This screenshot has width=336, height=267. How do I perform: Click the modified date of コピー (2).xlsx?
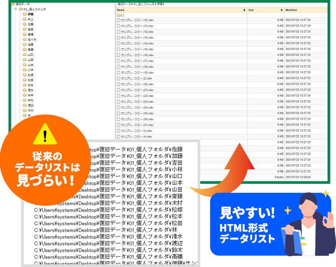coord(298,78)
